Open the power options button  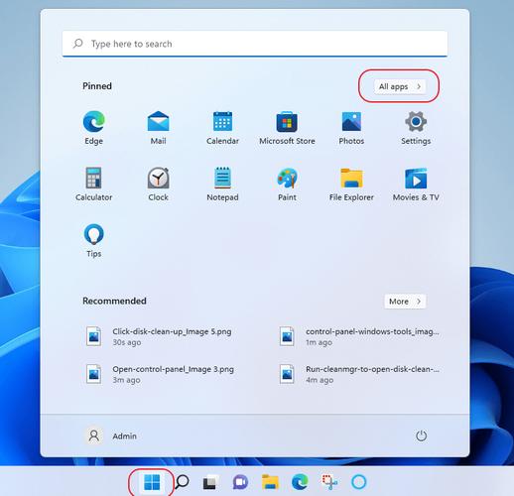pyautogui.click(x=421, y=435)
